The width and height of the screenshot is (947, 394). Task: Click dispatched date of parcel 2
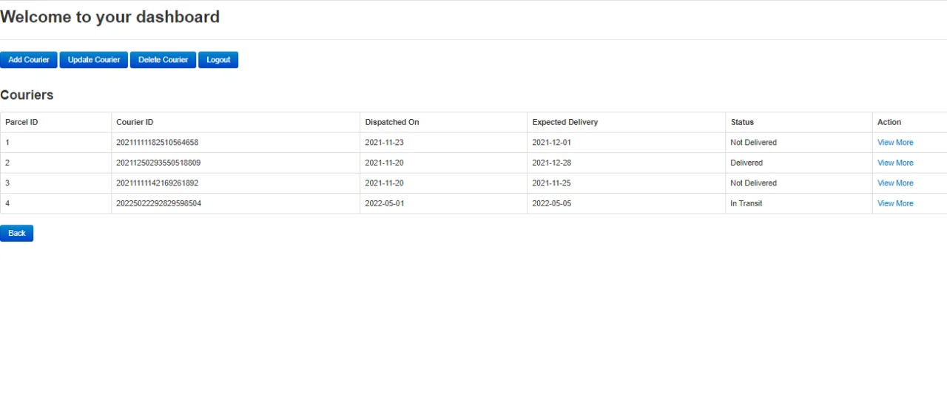pos(385,163)
